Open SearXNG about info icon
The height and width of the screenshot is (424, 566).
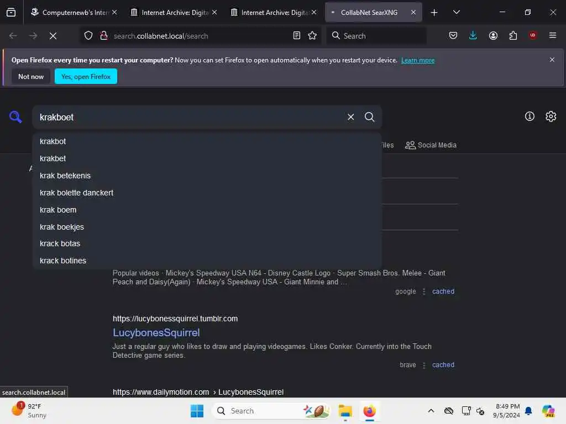point(530,116)
